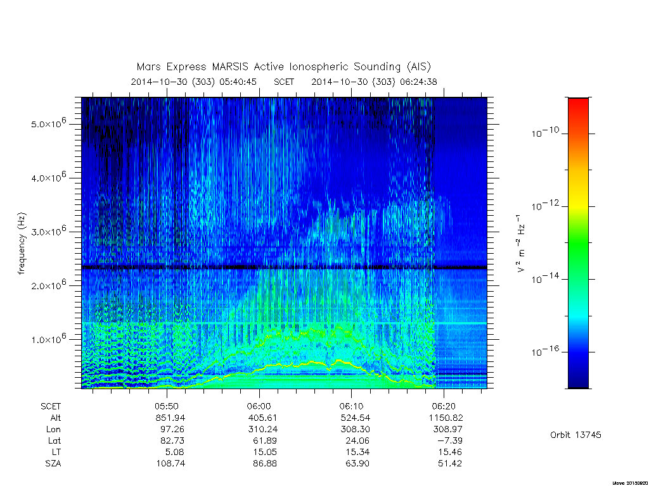Click the 'Orbit 13745' label

point(575,435)
